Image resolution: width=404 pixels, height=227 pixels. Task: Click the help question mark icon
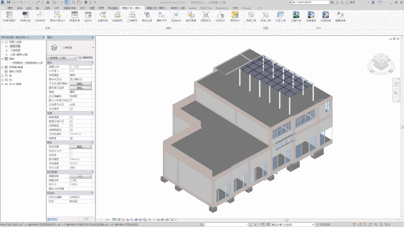(x=380, y=3)
